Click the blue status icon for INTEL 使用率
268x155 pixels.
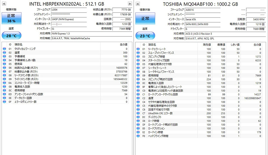pyautogui.click(x=4, y=64)
